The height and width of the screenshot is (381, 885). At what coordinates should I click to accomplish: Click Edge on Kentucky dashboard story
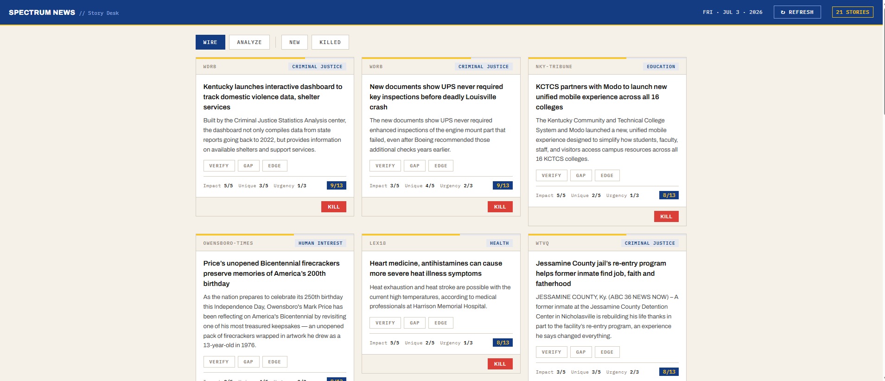(274, 166)
